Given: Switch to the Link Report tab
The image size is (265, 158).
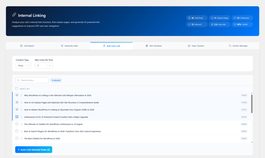Looking at the screenshot, I should coord(27,46).
